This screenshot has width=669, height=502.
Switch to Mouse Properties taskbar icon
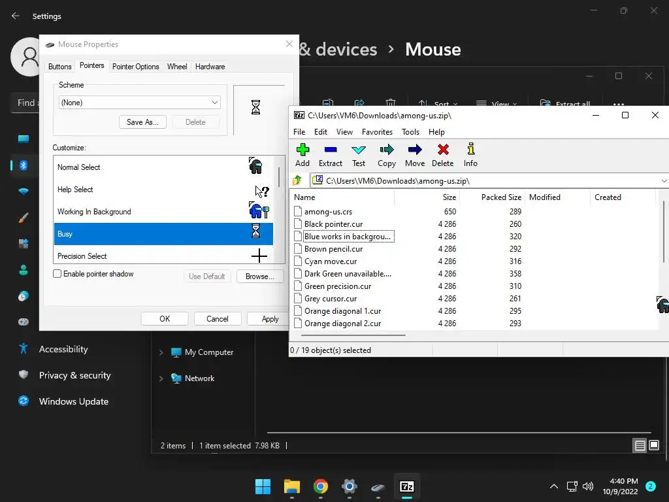[378, 487]
